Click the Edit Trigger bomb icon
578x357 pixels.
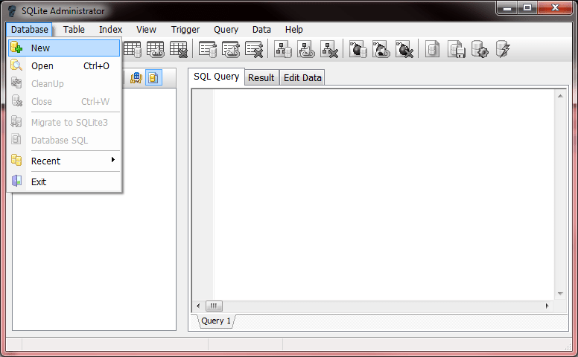381,49
